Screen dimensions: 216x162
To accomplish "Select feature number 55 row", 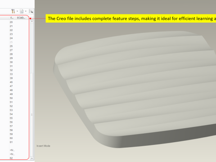I will coord(11,118).
